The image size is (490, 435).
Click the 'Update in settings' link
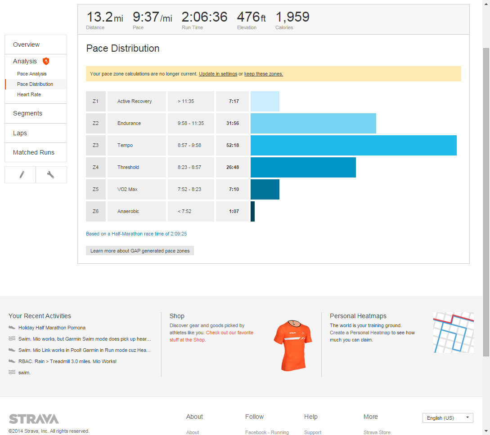pyautogui.click(x=218, y=74)
